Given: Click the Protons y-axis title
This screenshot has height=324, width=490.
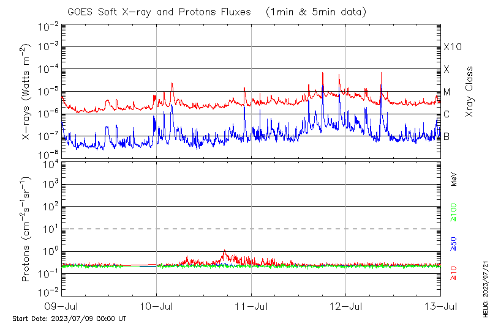Looking at the screenshot, I should pos(26,229).
